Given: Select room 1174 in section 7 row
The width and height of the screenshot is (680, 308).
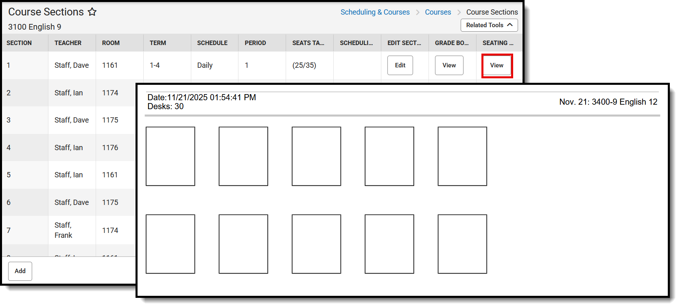Looking at the screenshot, I should coord(110,230).
